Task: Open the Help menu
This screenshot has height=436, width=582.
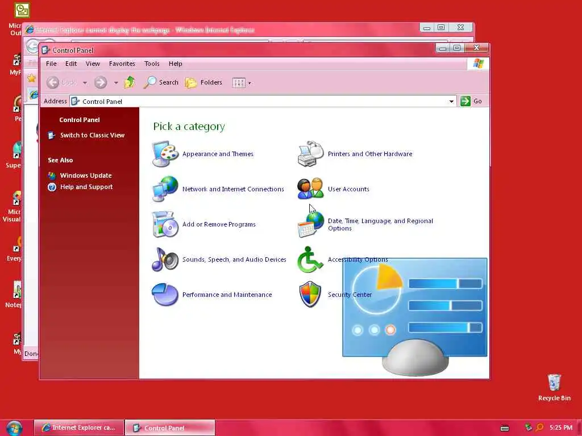Action: pos(175,64)
